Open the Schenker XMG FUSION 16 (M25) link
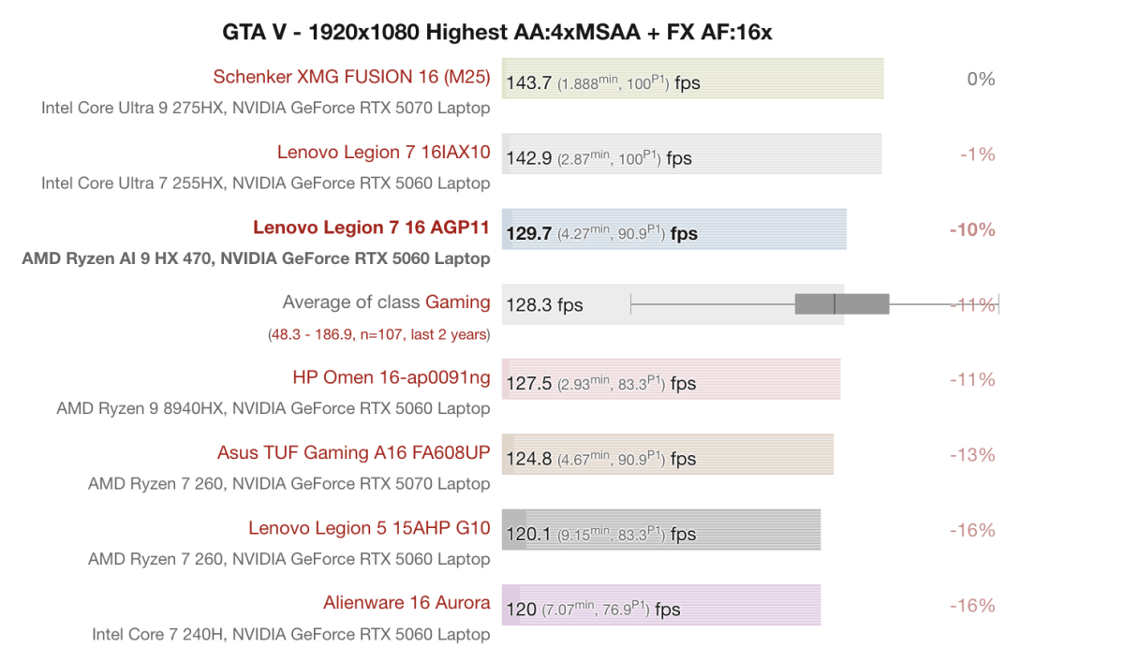This screenshot has height=662, width=1124. click(351, 77)
